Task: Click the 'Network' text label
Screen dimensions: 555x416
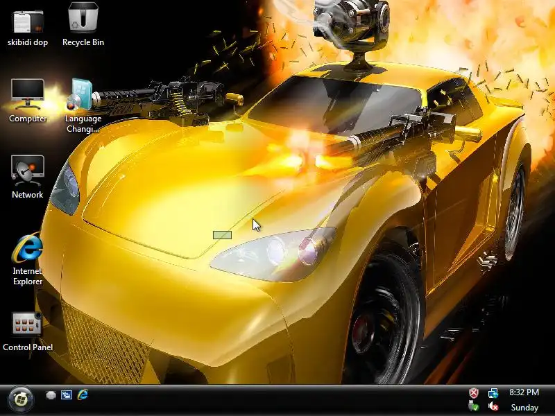Action: click(x=27, y=195)
